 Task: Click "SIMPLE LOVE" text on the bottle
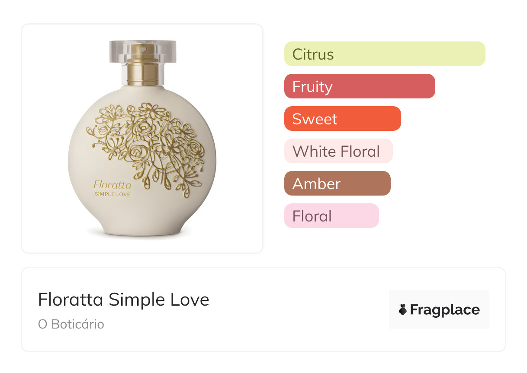click(x=112, y=194)
